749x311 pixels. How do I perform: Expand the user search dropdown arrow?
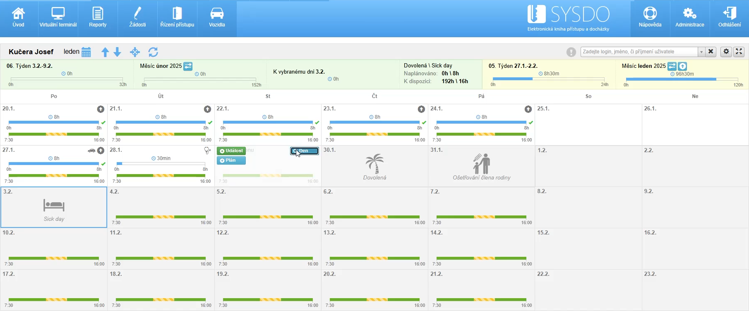(701, 52)
